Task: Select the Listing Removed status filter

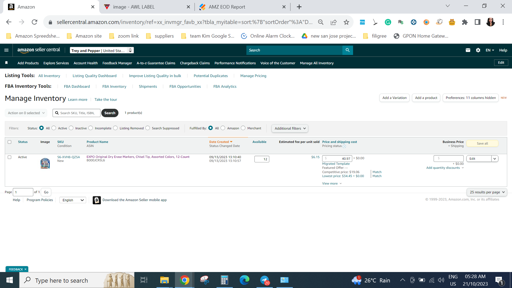Action: coord(115,128)
